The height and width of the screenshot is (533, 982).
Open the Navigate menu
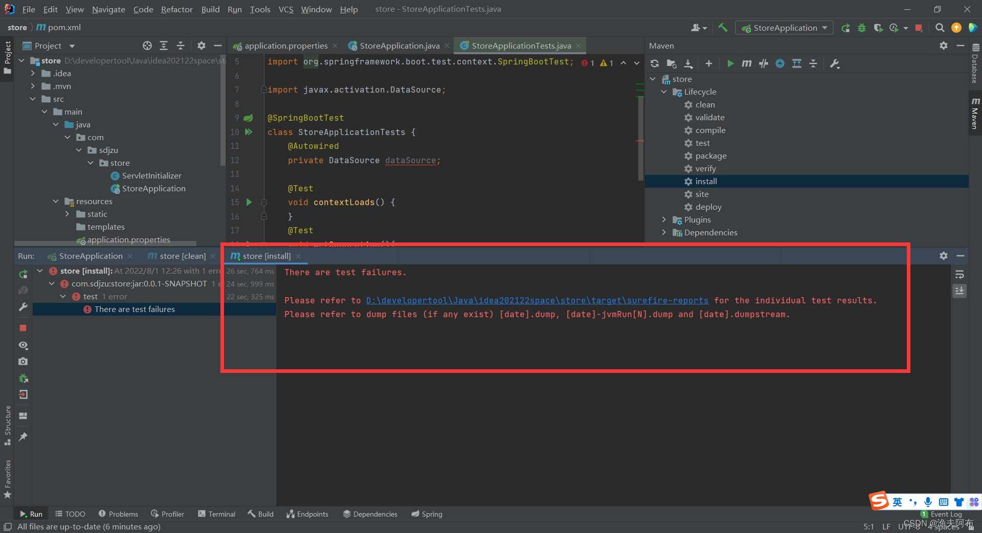(x=108, y=9)
